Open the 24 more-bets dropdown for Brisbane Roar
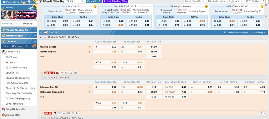Image resolution: width=269 pixels, height=119 pixels. (x=262, y=113)
